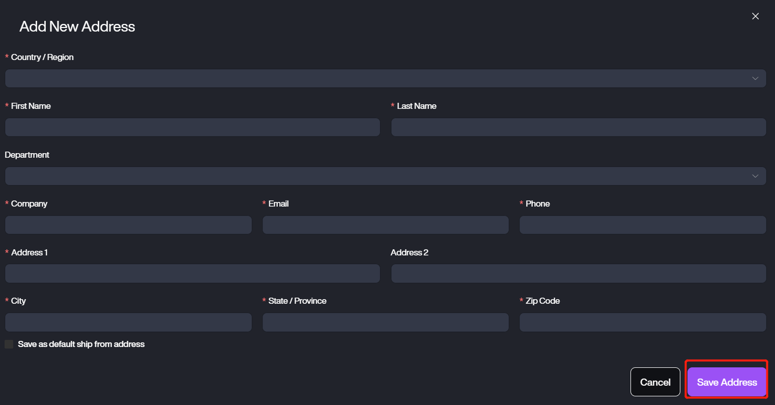Focus the Phone input field

(x=642, y=225)
